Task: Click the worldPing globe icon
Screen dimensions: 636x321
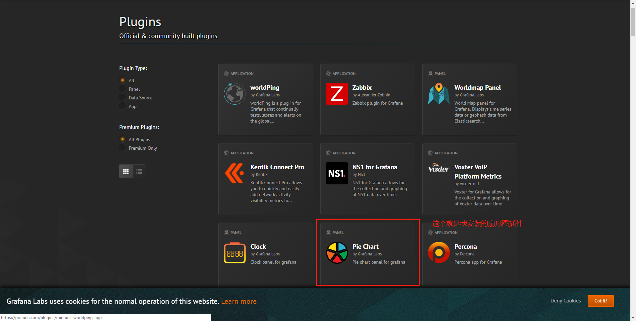Action: click(x=235, y=94)
